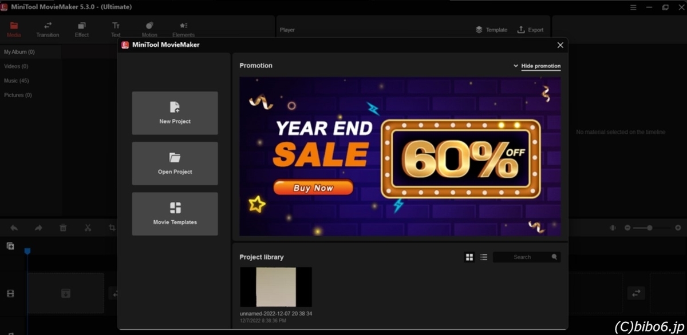Open the Effect tab in main window
The width and height of the screenshot is (687, 335).
point(82,30)
